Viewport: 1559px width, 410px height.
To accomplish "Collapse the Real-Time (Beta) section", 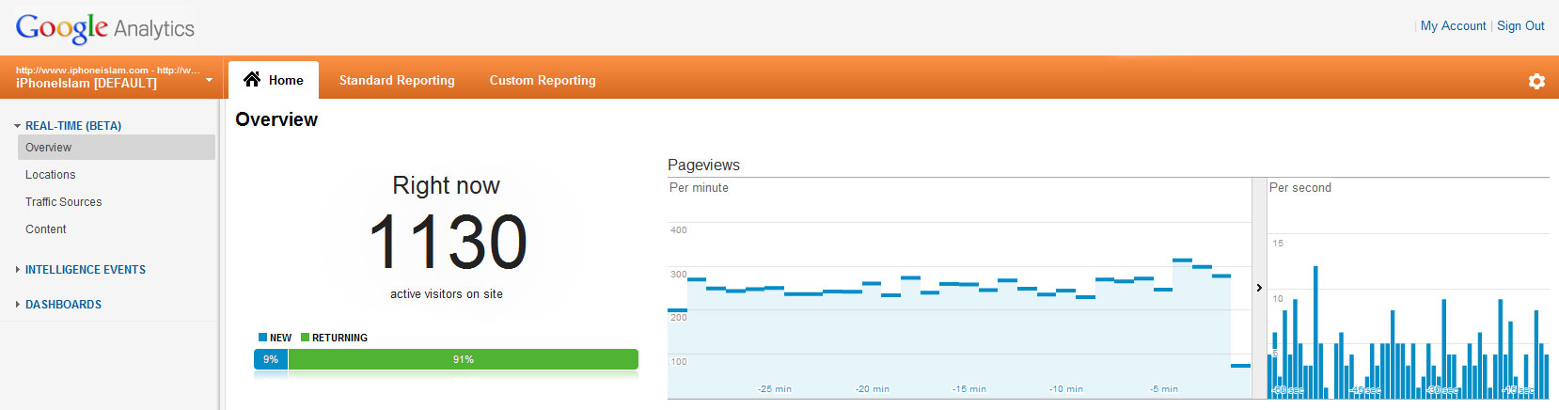I will point(18,126).
